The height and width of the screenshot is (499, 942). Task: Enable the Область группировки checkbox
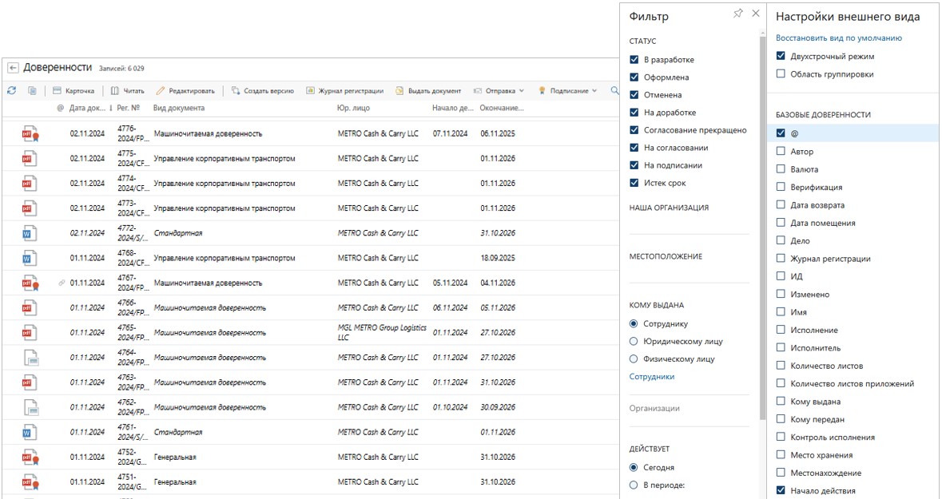pyautogui.click(x=781, y=74)
